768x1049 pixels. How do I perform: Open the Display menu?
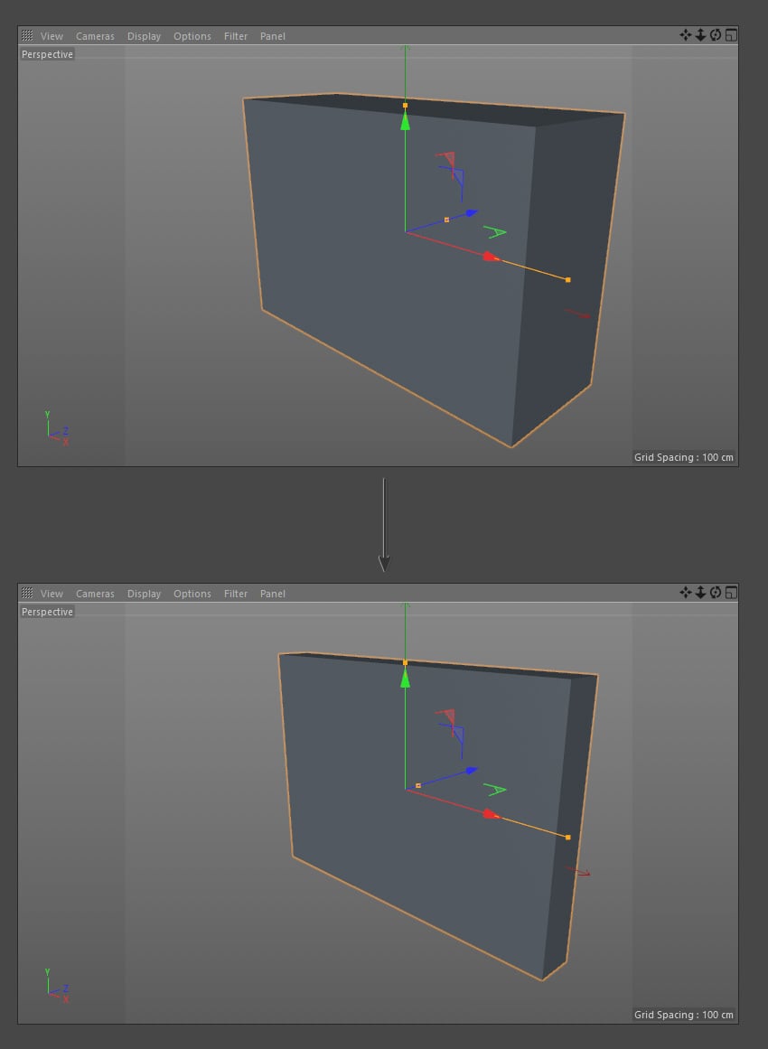pyautogui.click(x=144, y=36)
